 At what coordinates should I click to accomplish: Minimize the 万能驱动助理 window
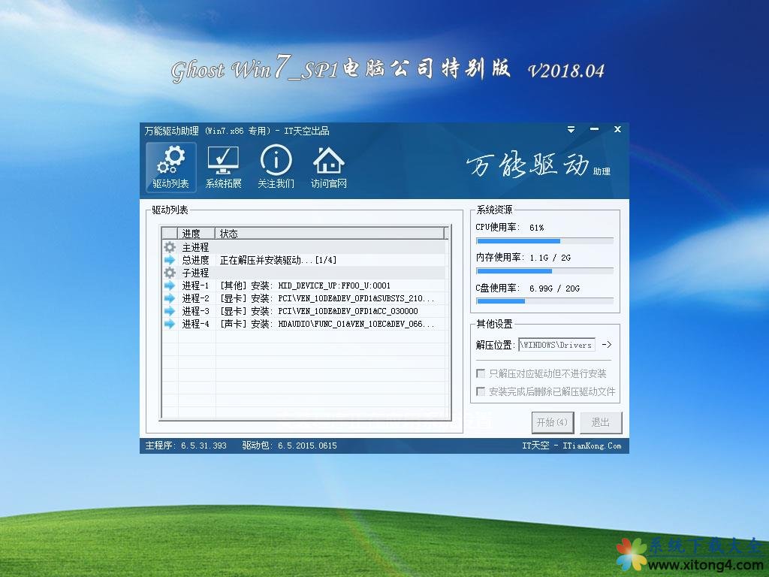(595, 129)
